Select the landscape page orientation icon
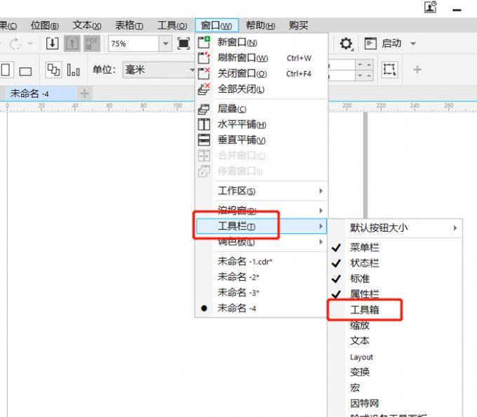The width and height of the screenshot is (477, 417). pyautogui.click(x=25, y=72)
